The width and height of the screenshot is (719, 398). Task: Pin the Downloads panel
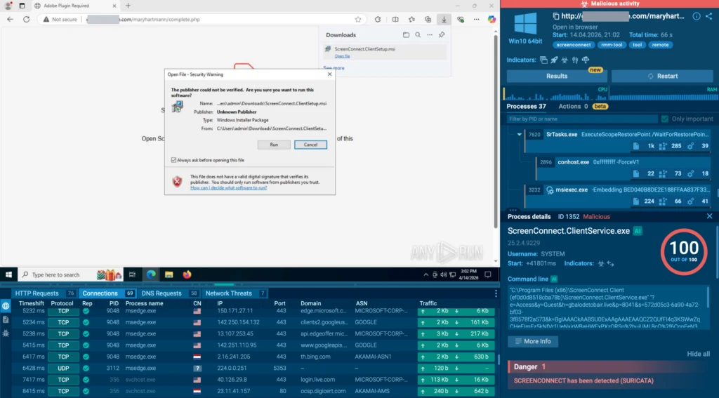click(x=442, y=35)
